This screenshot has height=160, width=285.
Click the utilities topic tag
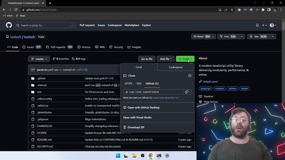tap(232, 88)
